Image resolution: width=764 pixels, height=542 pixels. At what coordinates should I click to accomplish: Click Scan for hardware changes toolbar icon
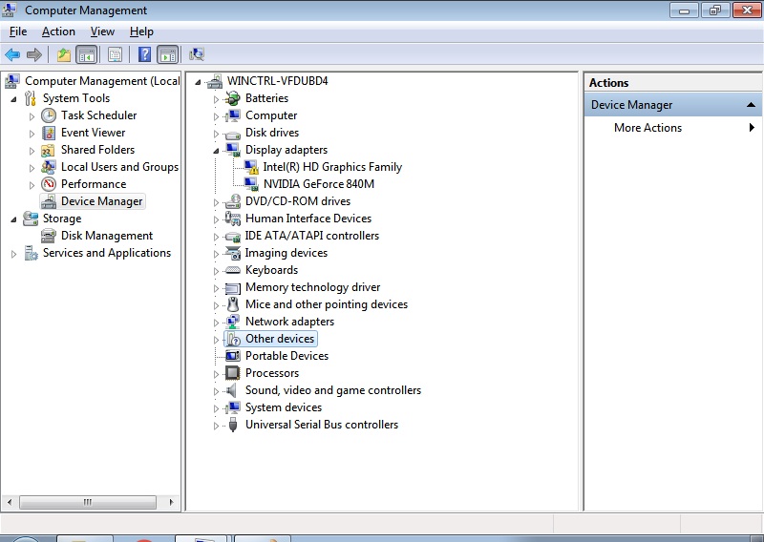(197, 54)
